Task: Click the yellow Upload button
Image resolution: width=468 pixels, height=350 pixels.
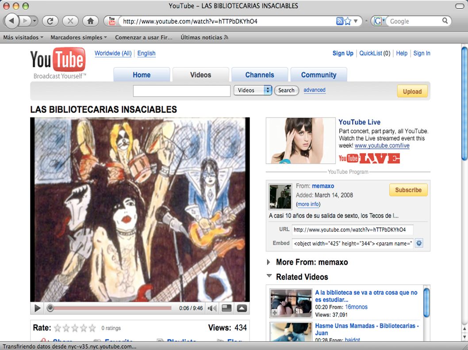Action: point(412,91)
